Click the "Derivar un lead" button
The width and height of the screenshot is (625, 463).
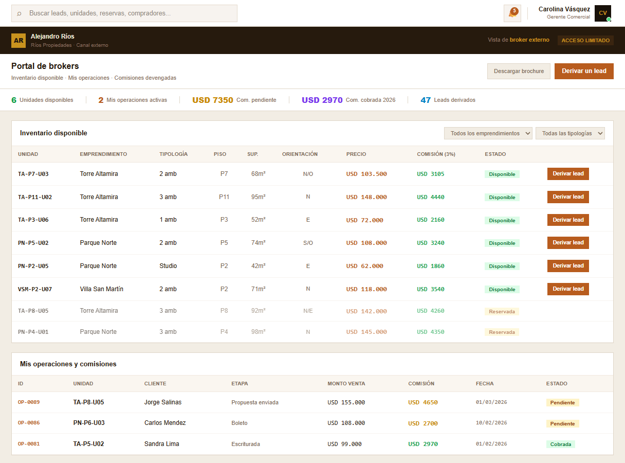tap(584, 71)
